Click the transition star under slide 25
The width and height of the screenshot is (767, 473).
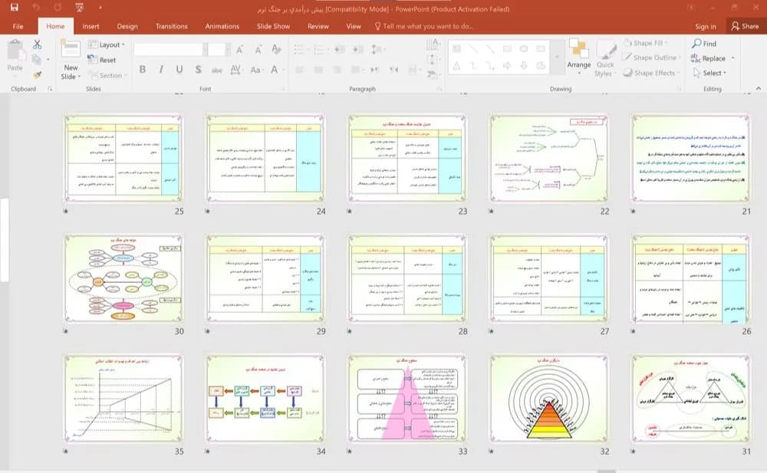[65, 212]
